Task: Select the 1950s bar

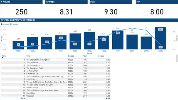Action: pos(61,42)
